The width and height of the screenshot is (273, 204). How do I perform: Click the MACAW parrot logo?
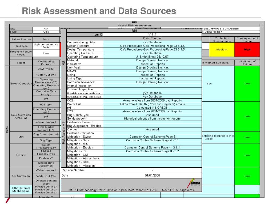194,183
